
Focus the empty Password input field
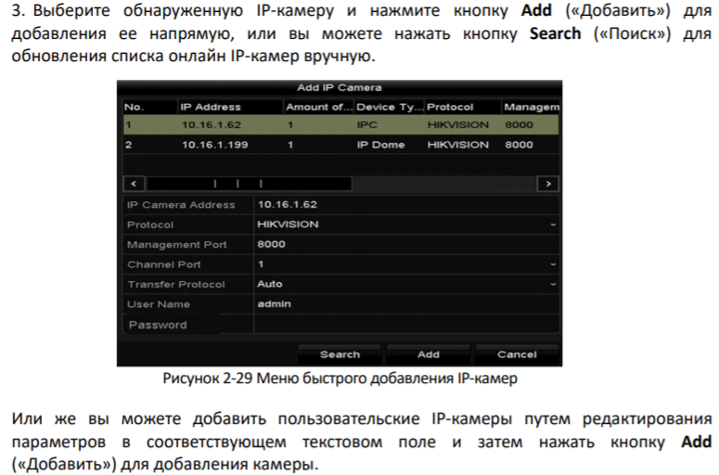click(x=406, y=325)
